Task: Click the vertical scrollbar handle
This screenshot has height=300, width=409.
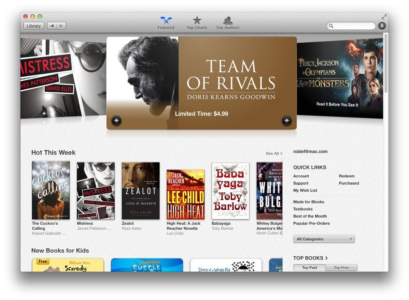Action: pos(386,63)
